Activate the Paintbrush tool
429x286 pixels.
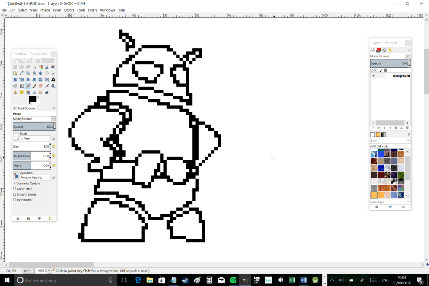pos(34,86)
